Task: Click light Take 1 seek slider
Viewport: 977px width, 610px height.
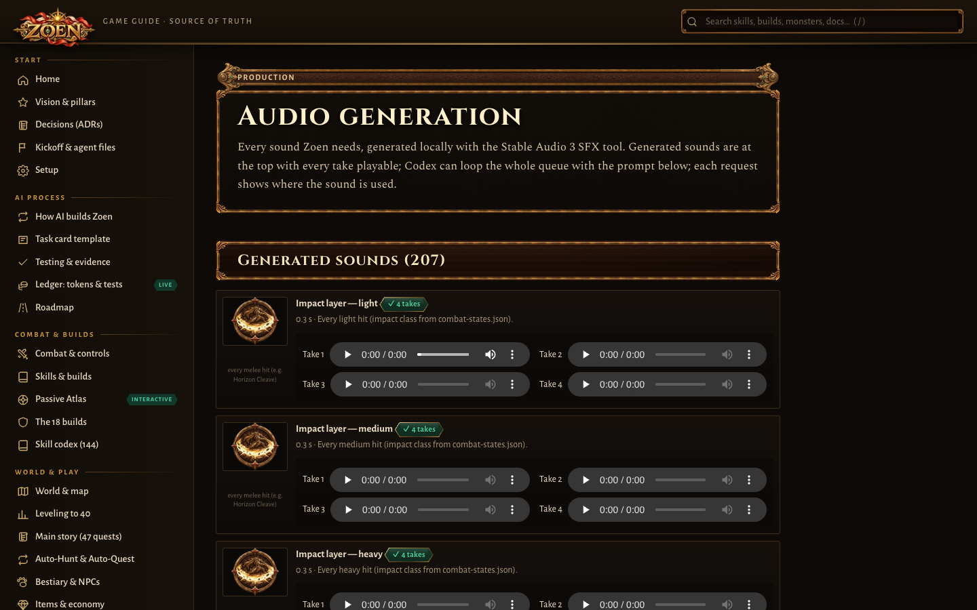Action: click(x=443, y=354)
